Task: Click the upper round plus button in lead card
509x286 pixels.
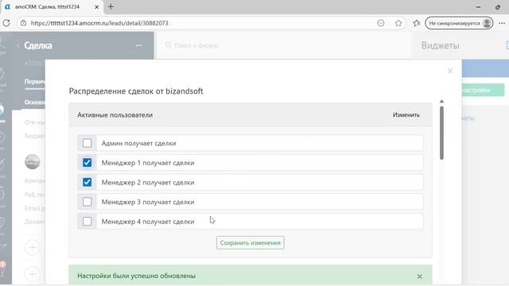Action: 33,247
